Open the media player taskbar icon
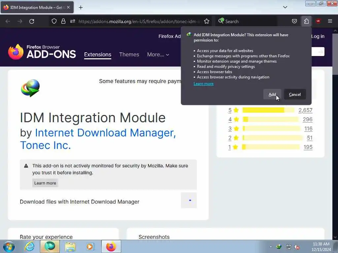 tap(90, 246)
